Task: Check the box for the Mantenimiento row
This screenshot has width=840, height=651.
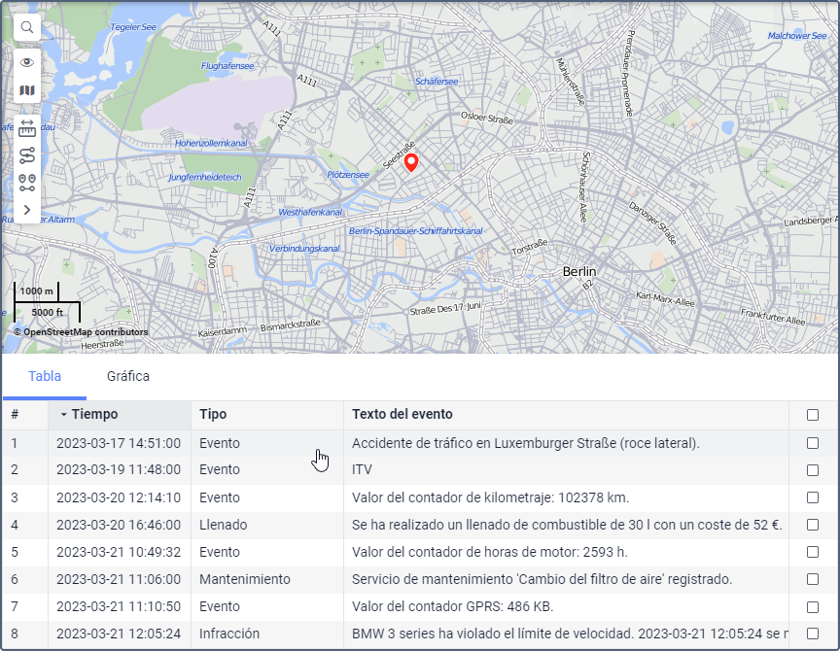Action: tap(813, 579)
